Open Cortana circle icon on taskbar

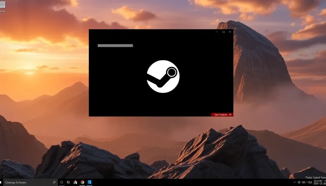click(x=62, y=183)
